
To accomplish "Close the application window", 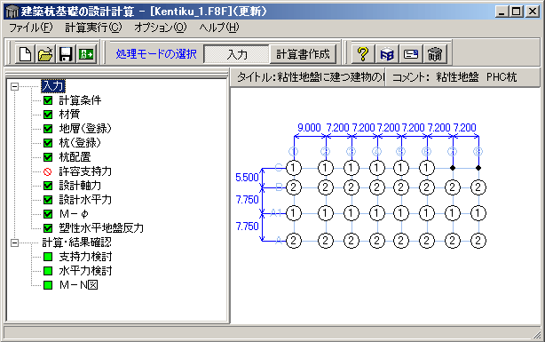I will click(x=533, y=12).
